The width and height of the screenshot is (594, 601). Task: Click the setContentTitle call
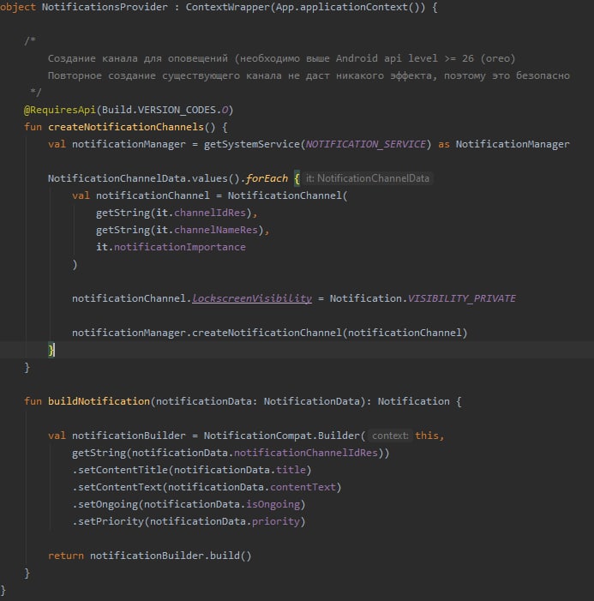(x=123, y=470)
